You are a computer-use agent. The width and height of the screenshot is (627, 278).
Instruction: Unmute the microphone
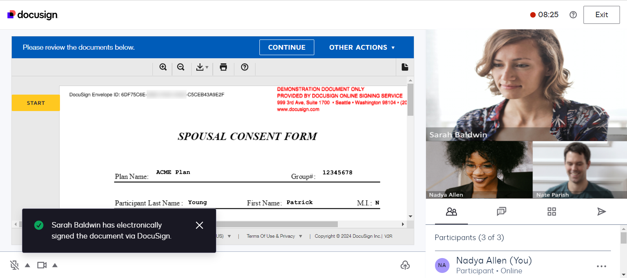click(14, 265)
